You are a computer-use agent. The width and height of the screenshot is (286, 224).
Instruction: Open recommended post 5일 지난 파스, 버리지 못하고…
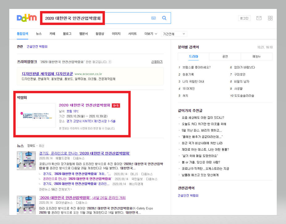202,130
